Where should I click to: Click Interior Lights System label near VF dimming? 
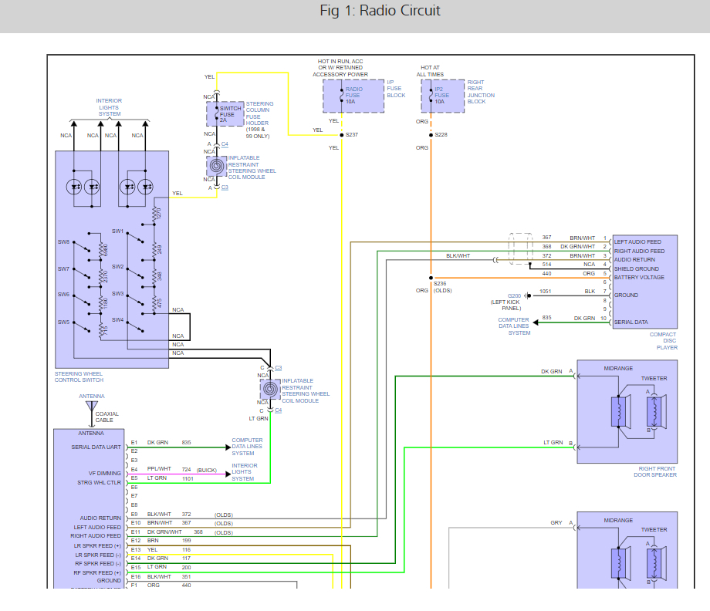[244, 472]
